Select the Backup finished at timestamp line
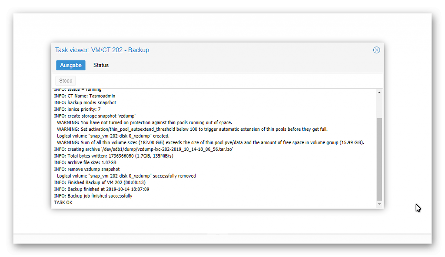445x257 pixels. pyautogui.click(x=102, y=189)
